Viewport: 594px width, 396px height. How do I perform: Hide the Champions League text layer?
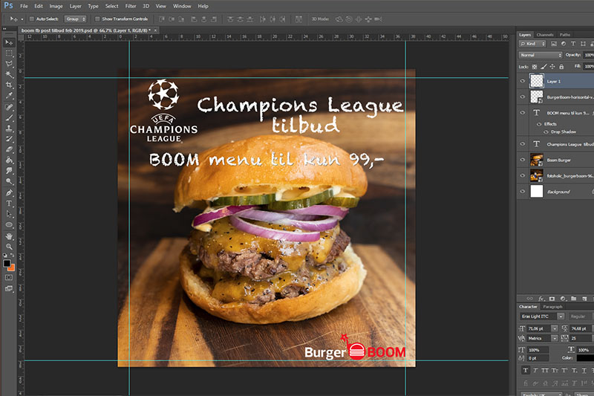tap(523, 144)
